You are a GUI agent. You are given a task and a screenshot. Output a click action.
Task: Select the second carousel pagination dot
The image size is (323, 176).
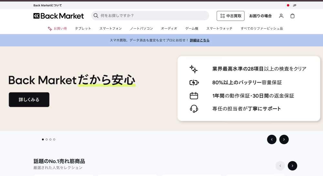click(47, 140)
